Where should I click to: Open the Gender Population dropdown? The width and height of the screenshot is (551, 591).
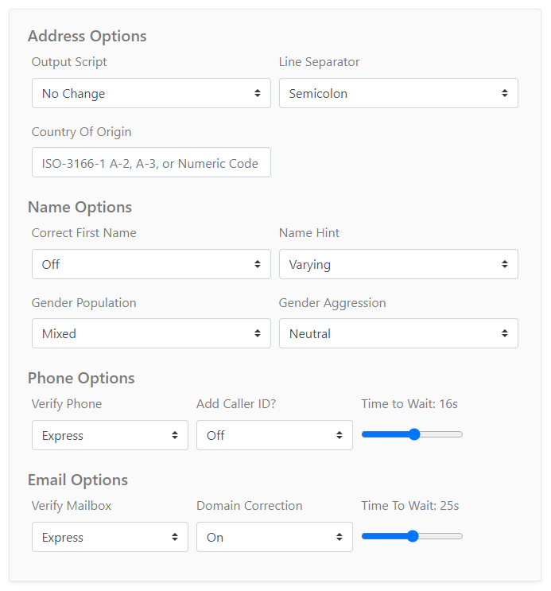point(151,333)
